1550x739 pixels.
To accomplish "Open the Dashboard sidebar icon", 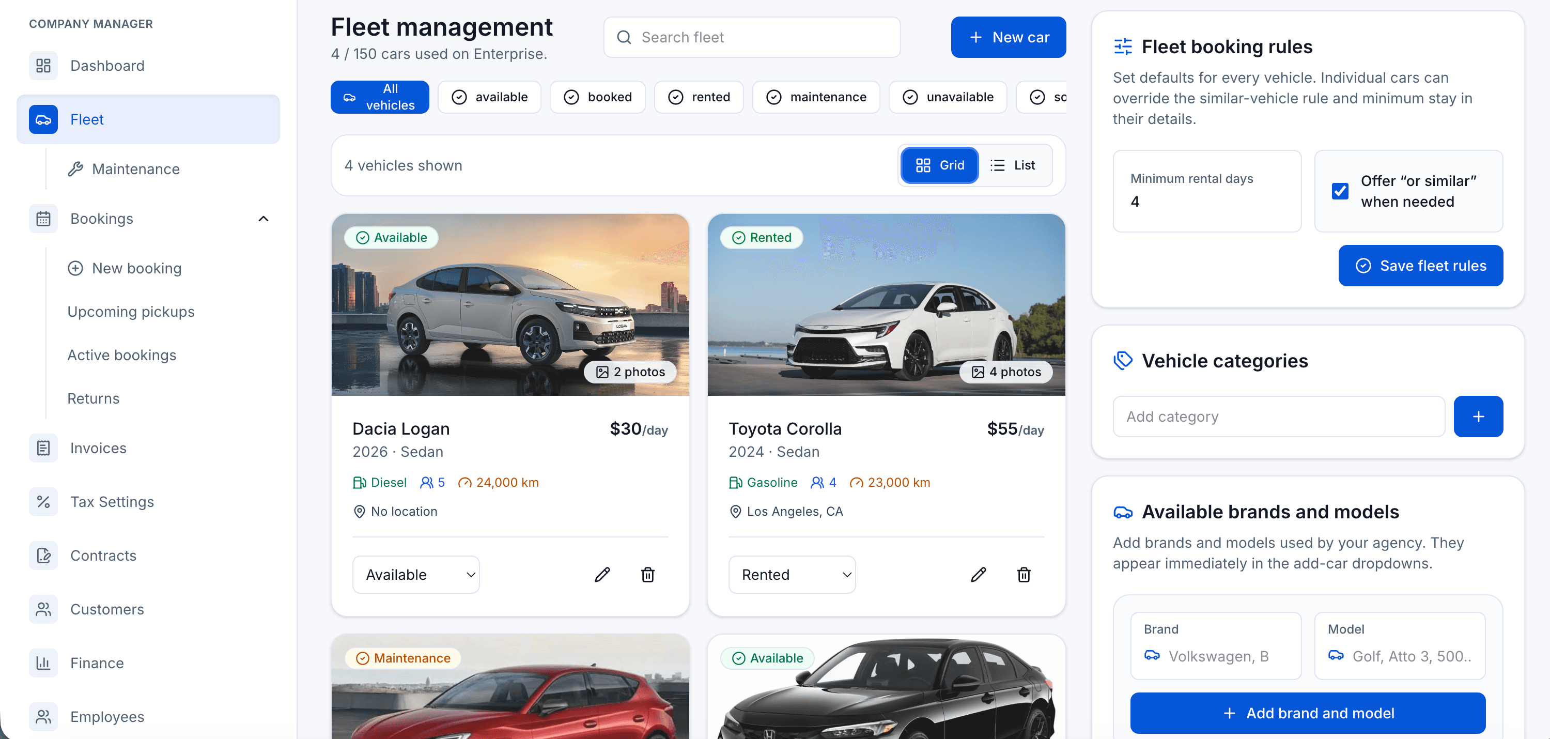I will (x=43, y=66).
